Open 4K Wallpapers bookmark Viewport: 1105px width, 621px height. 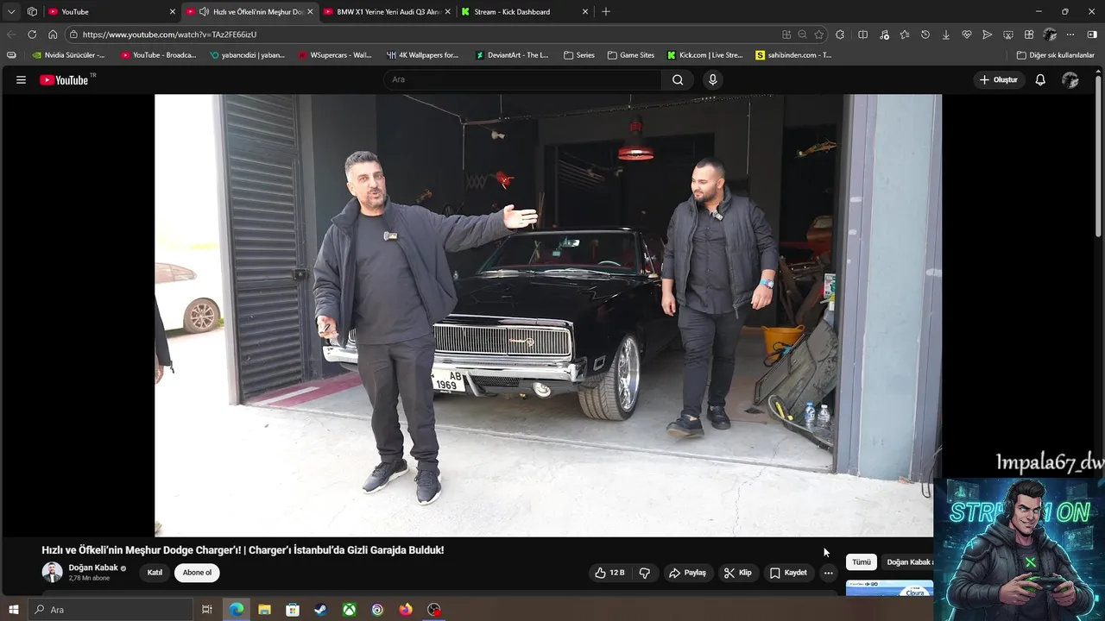click(x=423, y=55)
